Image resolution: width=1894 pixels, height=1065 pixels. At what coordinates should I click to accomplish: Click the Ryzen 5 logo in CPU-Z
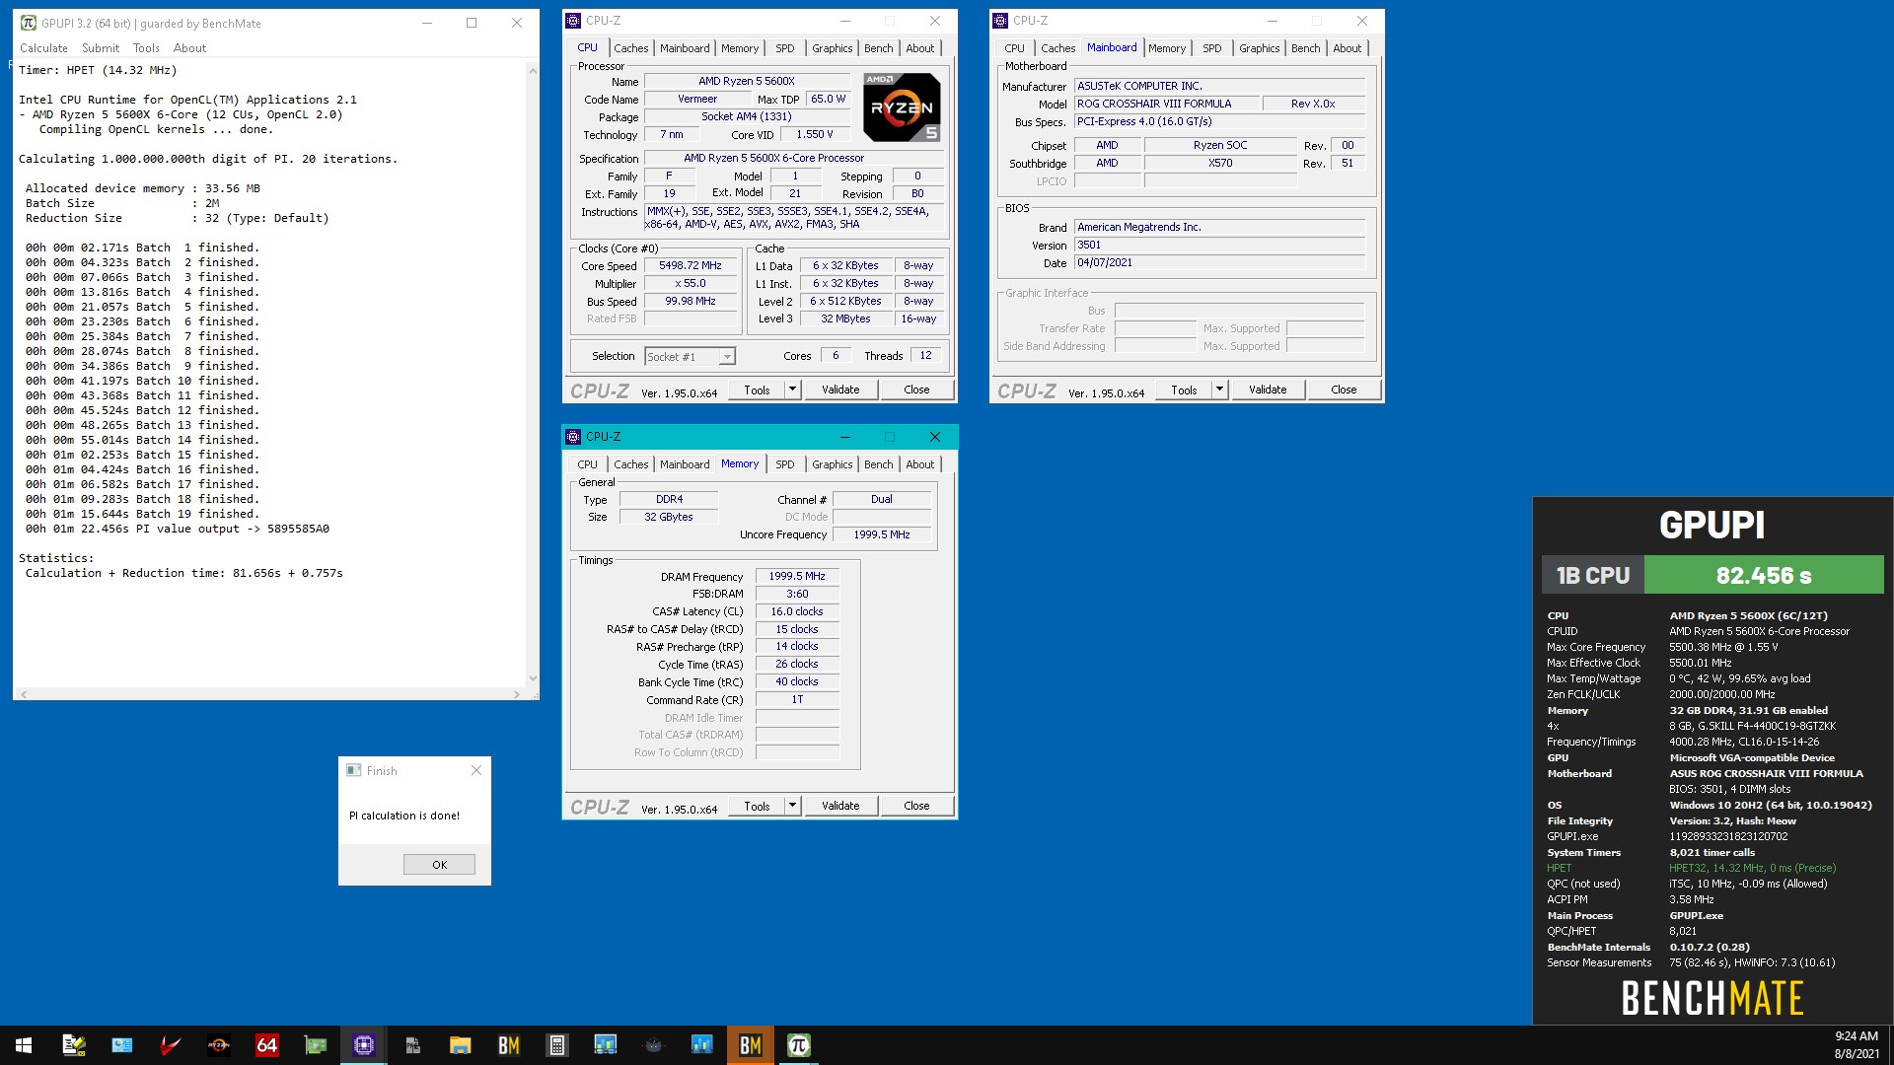[x=902, y=107]
